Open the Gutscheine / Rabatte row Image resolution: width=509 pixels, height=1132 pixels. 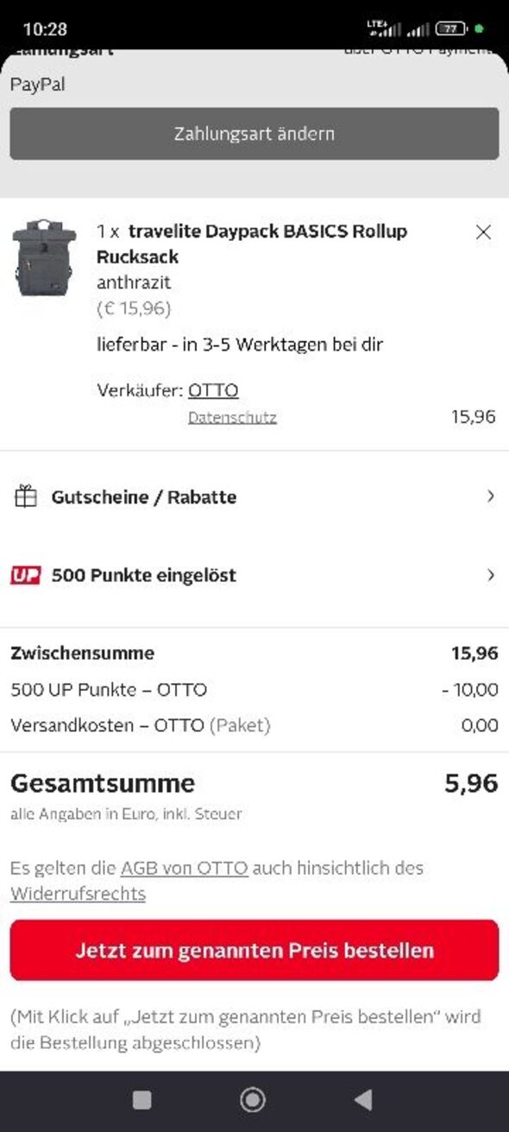tap(255, 496)
